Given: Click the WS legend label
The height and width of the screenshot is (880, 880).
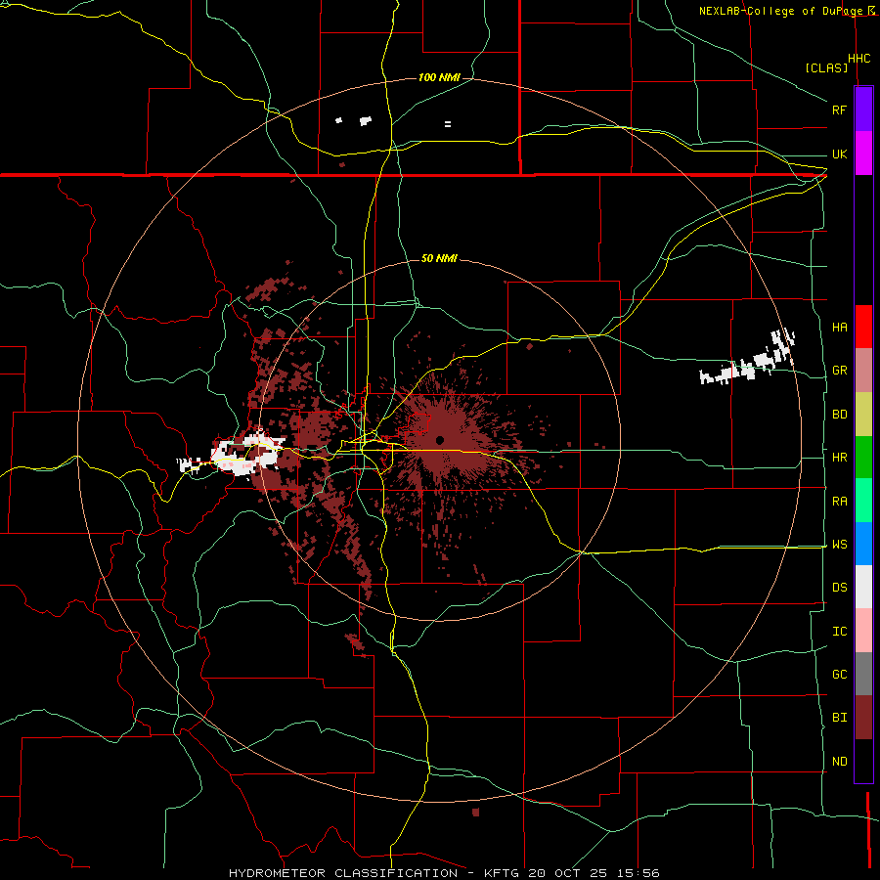Looking at the screenshot, I should [x=839, y=544].
